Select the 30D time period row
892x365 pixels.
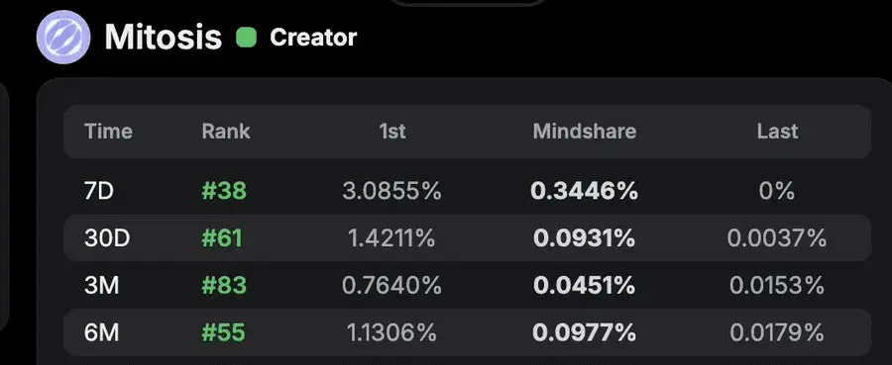467,238
